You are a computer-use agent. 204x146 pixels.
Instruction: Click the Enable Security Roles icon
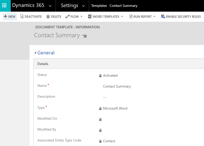[x=163, y=16]
